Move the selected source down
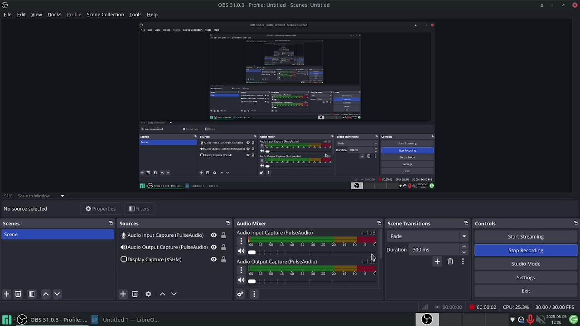This screenshot has height=326, width=580. pyautogui.click(x=174, y=294)
